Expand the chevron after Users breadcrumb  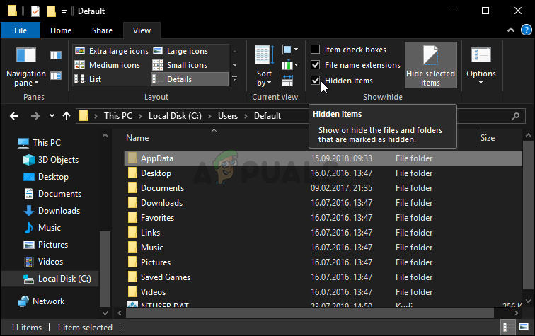[x=246, y=116]
